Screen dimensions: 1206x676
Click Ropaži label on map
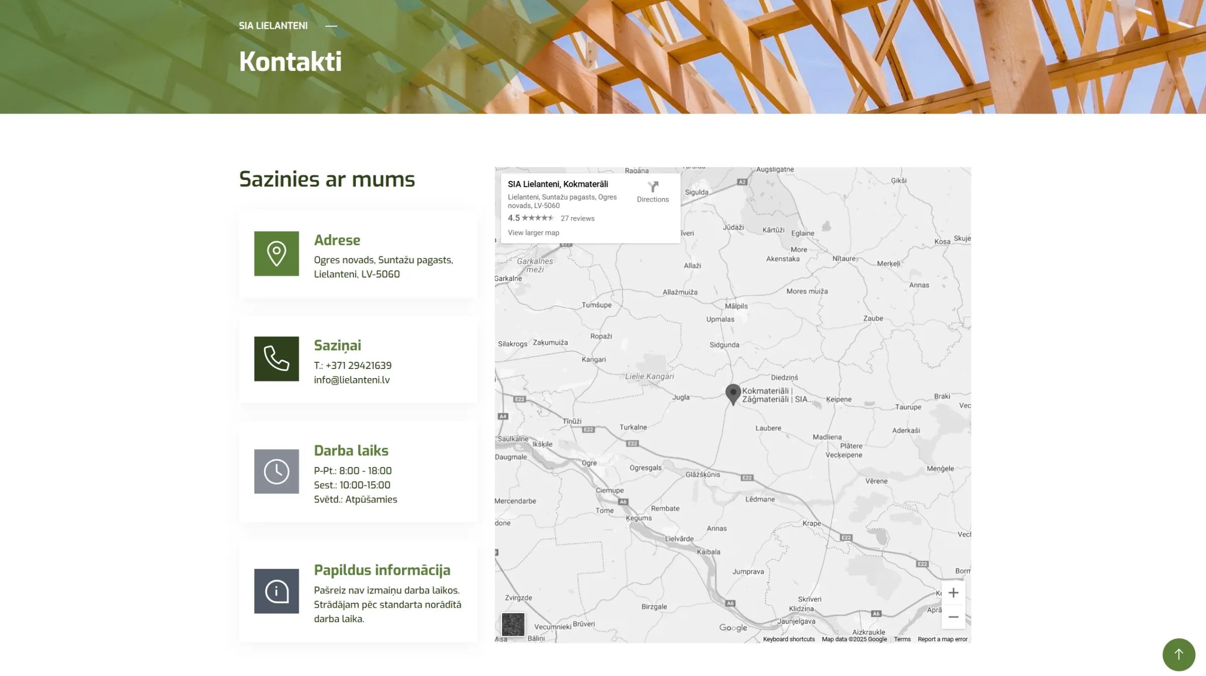[601, 336]
